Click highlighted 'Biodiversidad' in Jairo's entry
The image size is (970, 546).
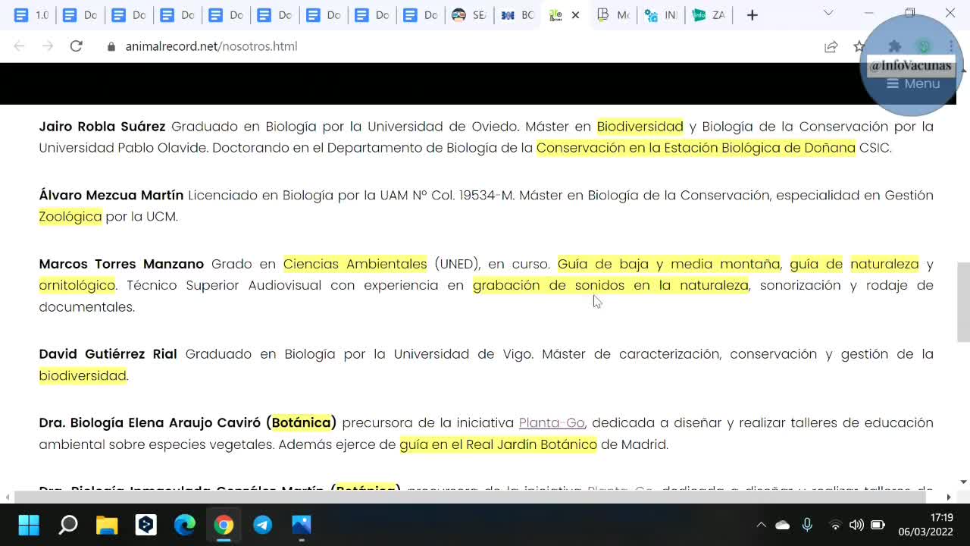[640, 127]
